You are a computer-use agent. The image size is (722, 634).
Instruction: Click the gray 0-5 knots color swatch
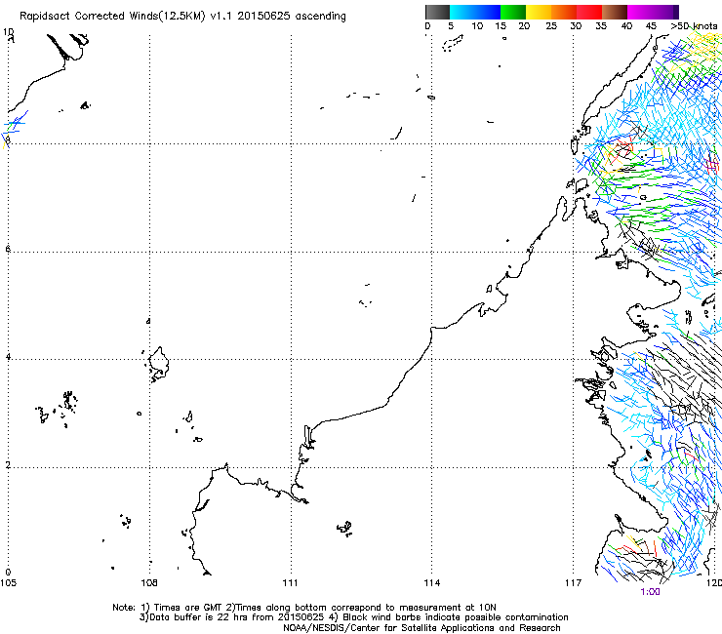point(437,12)
